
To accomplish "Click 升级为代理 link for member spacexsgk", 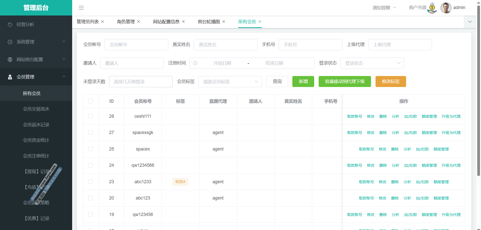I will 451,133.
